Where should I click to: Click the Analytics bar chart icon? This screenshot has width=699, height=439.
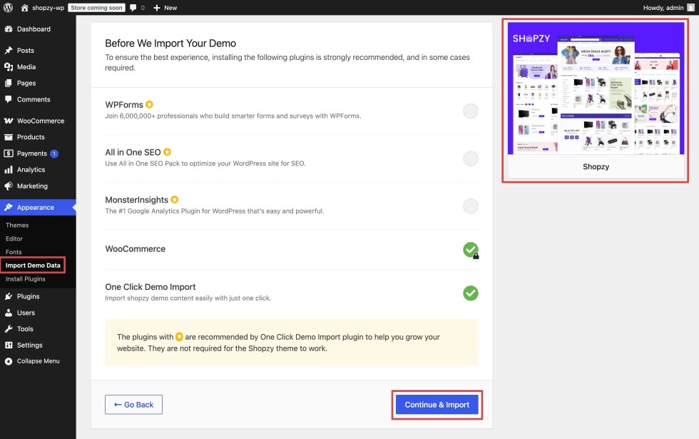click(x=9, y=170)
